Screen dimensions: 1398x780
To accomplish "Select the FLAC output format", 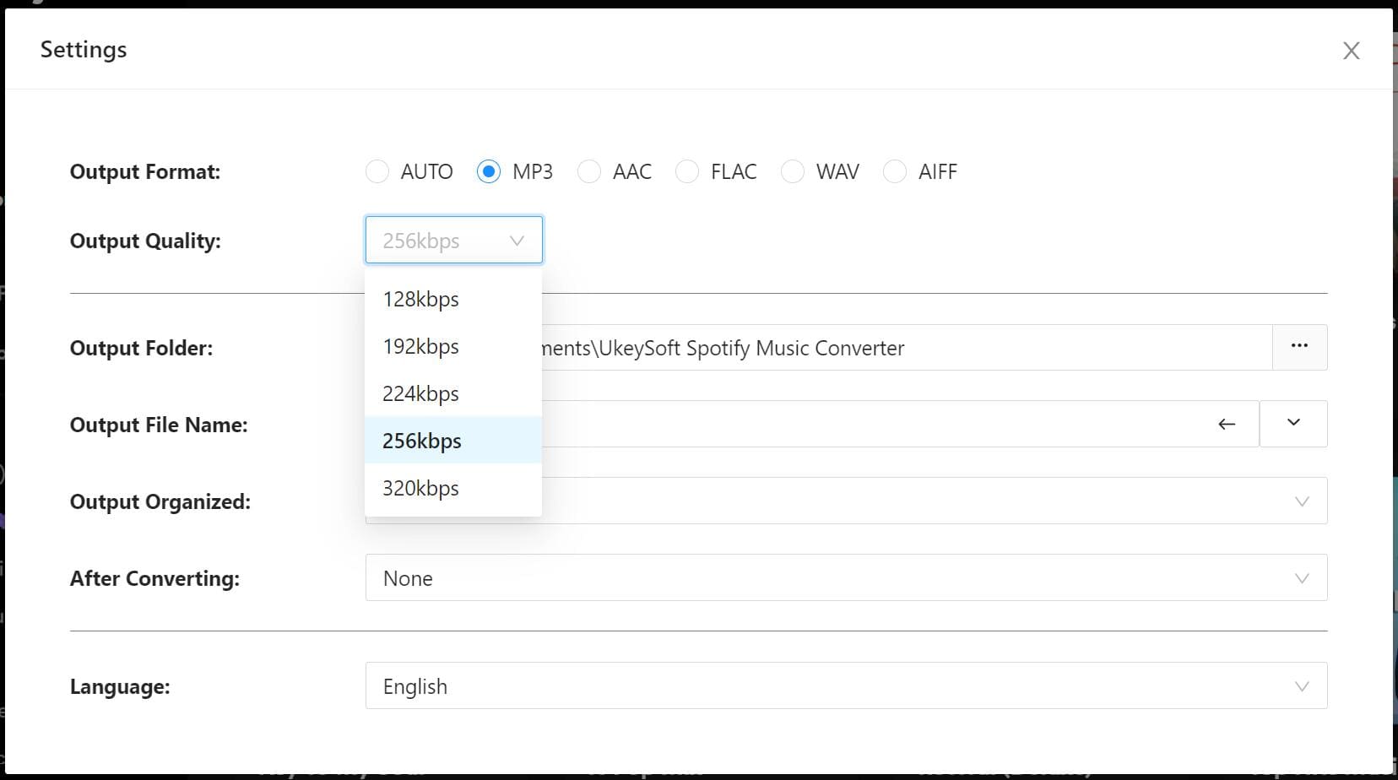I will (x=687, y=171).
